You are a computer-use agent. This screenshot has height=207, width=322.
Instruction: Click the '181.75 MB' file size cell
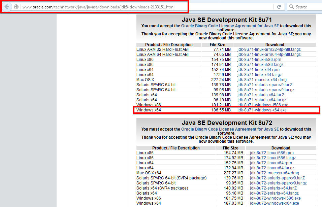[233, 198]
